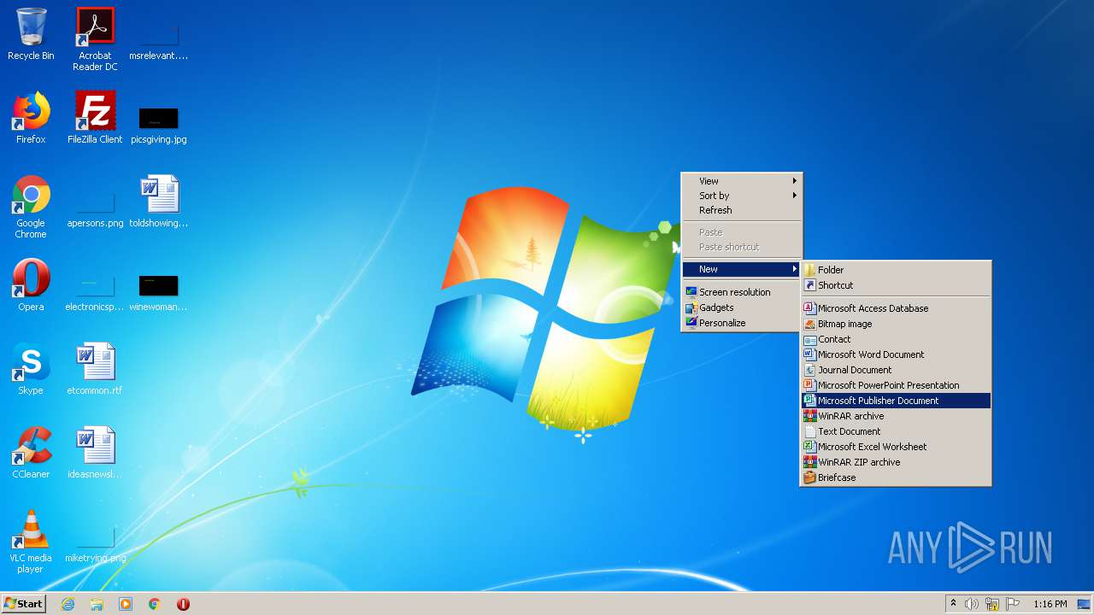Create a new Briefcase
1094x615 pixels.
[x=896, y=477]
